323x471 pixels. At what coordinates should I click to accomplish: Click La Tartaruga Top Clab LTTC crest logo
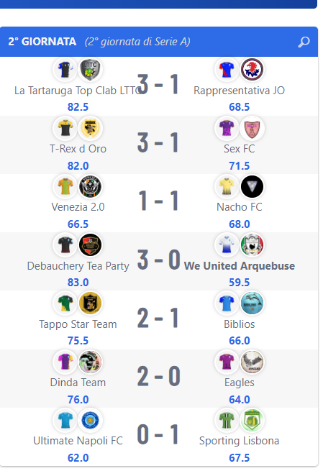[x=90, y=70]
